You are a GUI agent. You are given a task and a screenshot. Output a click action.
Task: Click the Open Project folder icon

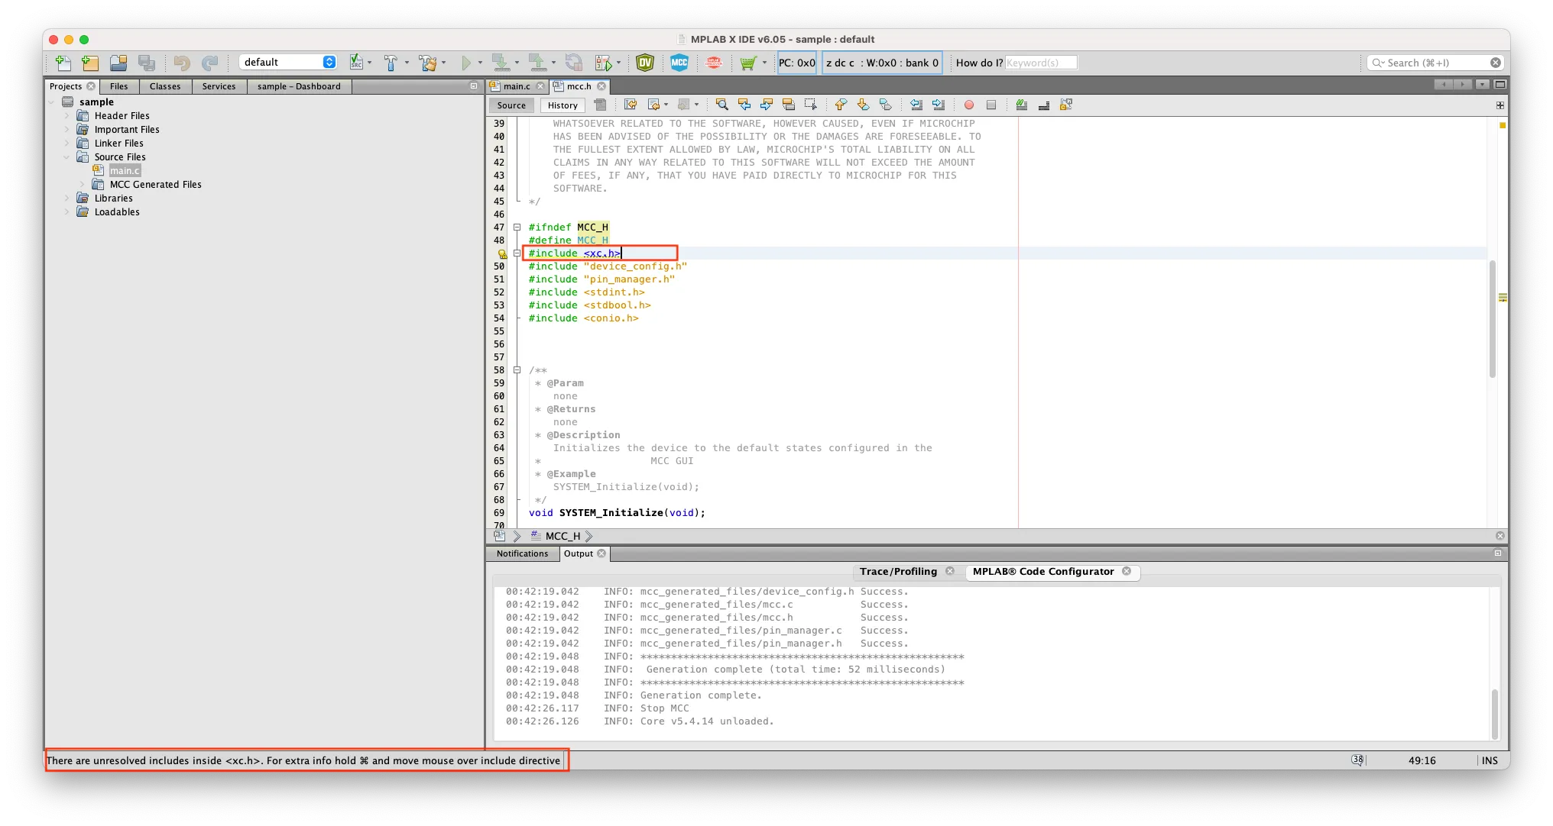tap(118, 63)
